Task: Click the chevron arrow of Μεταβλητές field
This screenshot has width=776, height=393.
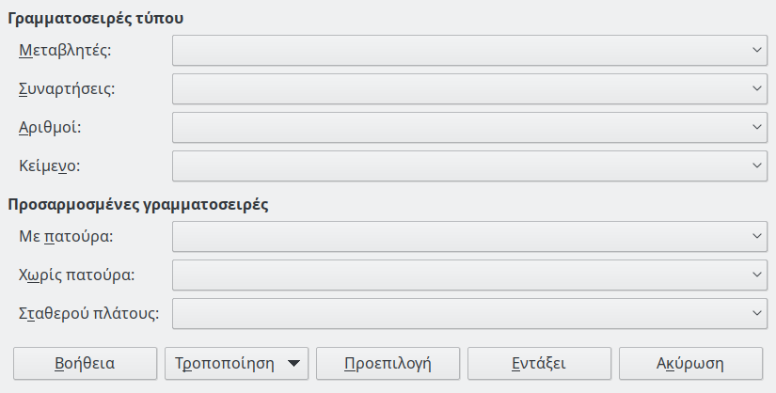Action: pyautogui.click(x=758, y=50)
